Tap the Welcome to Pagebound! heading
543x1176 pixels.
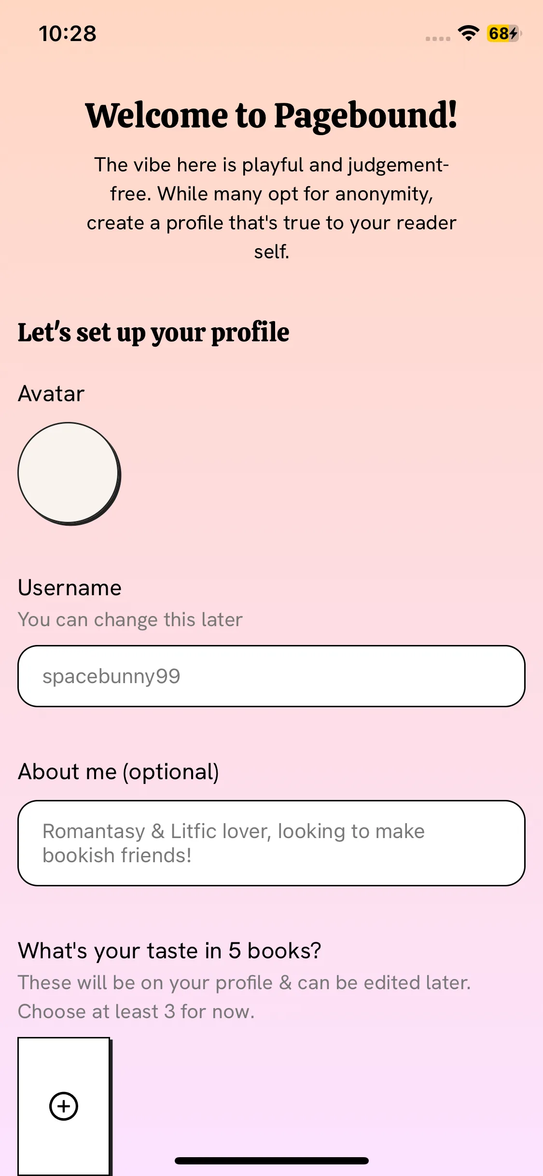click(271, 116)
